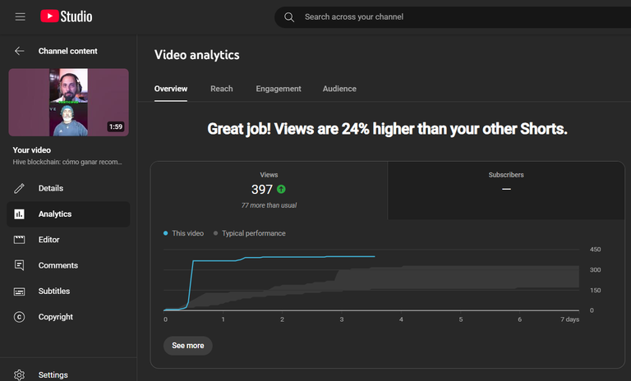Click the Typical performance legend dot
The width and height of the screenshot is (631, 381).
point(215,233)
